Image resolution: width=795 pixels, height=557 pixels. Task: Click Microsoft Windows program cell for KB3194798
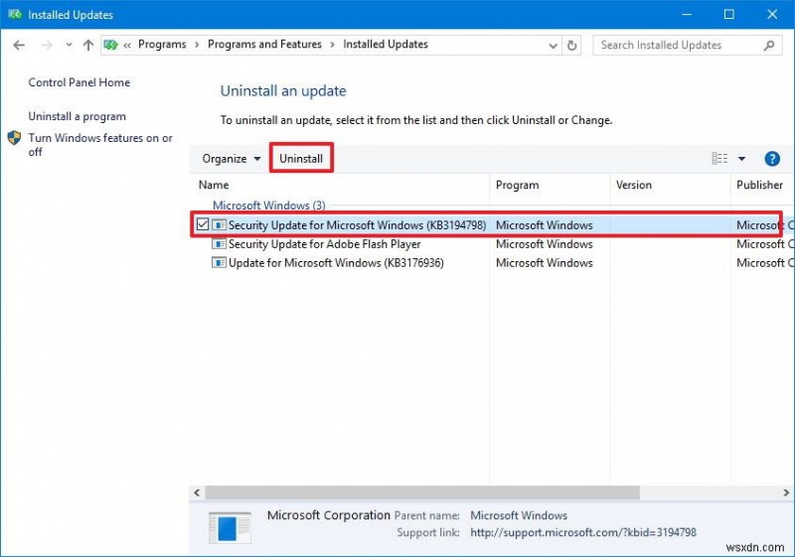coord(544,224)
